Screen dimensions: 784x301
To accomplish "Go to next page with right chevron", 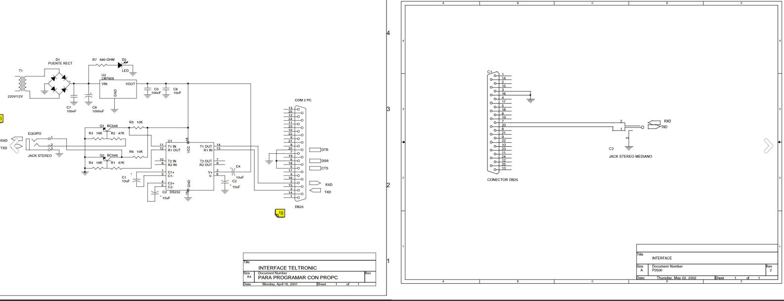I will click(768, 146).
